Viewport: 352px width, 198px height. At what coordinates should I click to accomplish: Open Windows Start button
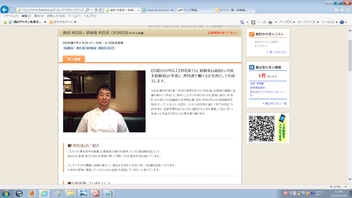pos(6,193)
